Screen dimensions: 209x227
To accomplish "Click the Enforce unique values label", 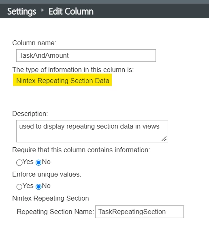I will click(x=47, y=174).
